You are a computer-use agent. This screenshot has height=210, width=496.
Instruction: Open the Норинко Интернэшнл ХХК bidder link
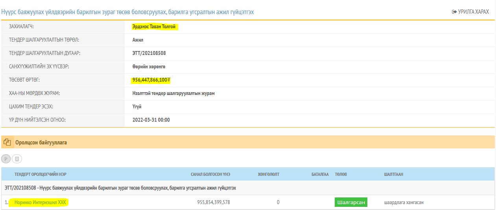[40, 203]
